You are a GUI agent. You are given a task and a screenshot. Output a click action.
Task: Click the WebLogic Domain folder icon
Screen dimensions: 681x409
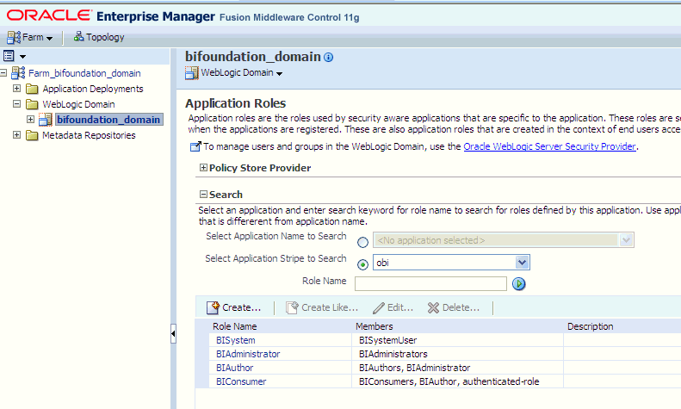(32, 105)
